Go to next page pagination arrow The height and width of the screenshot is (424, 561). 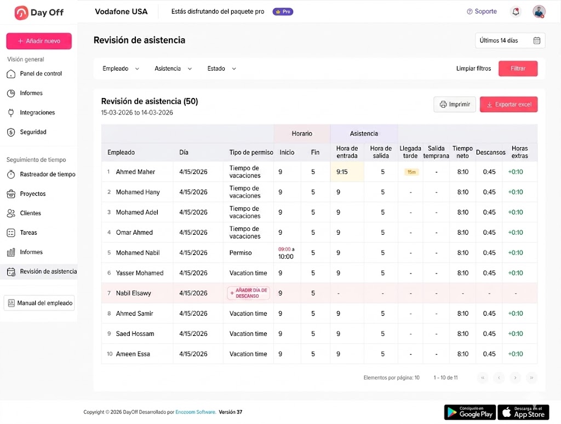tap(515, 377)
